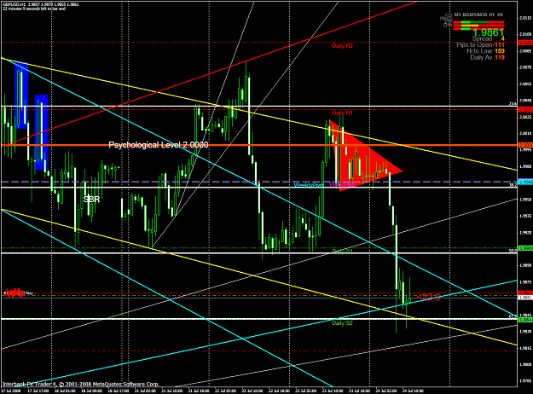Click the 'SBR' text label

point(91,200)
